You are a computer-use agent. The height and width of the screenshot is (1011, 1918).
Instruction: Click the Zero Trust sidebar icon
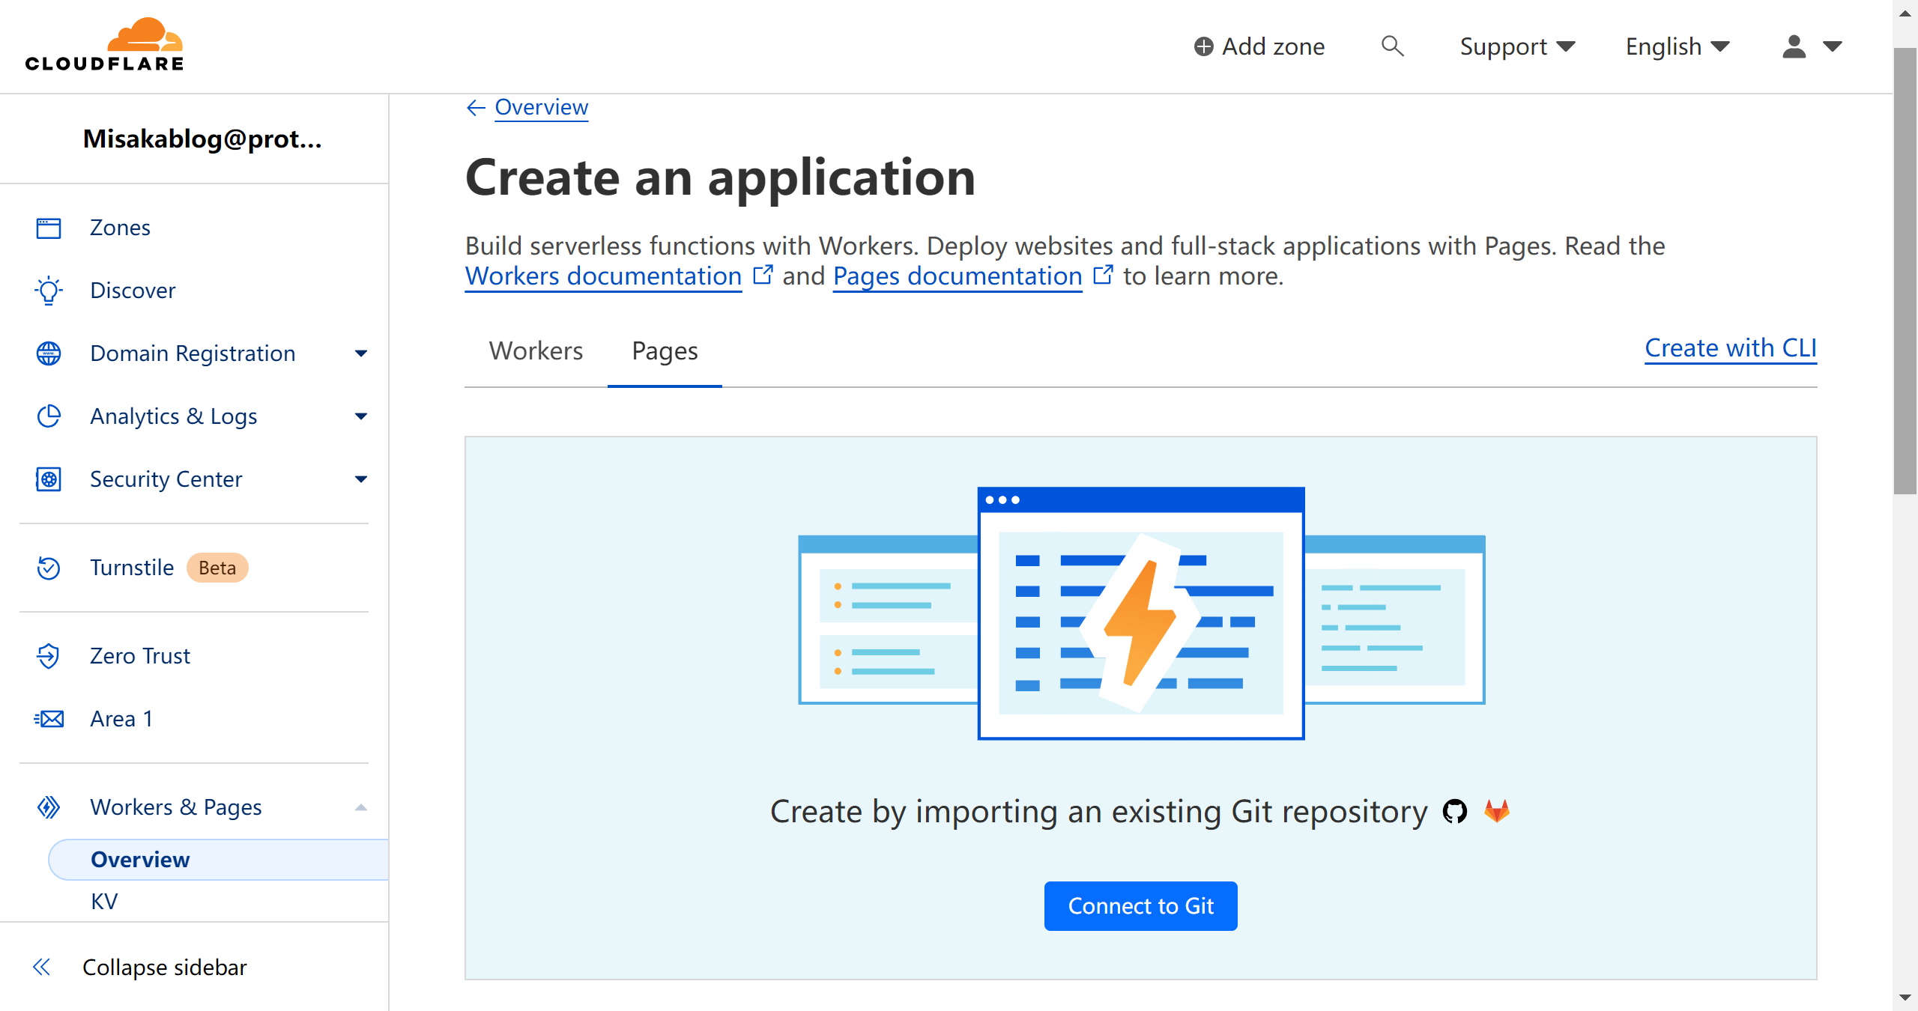(48, 656)
